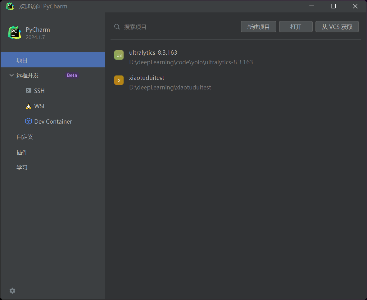Select the 项目 tab
Image resolution: width=367 pixels, height=300 pixels.
[x=53, y=60]
